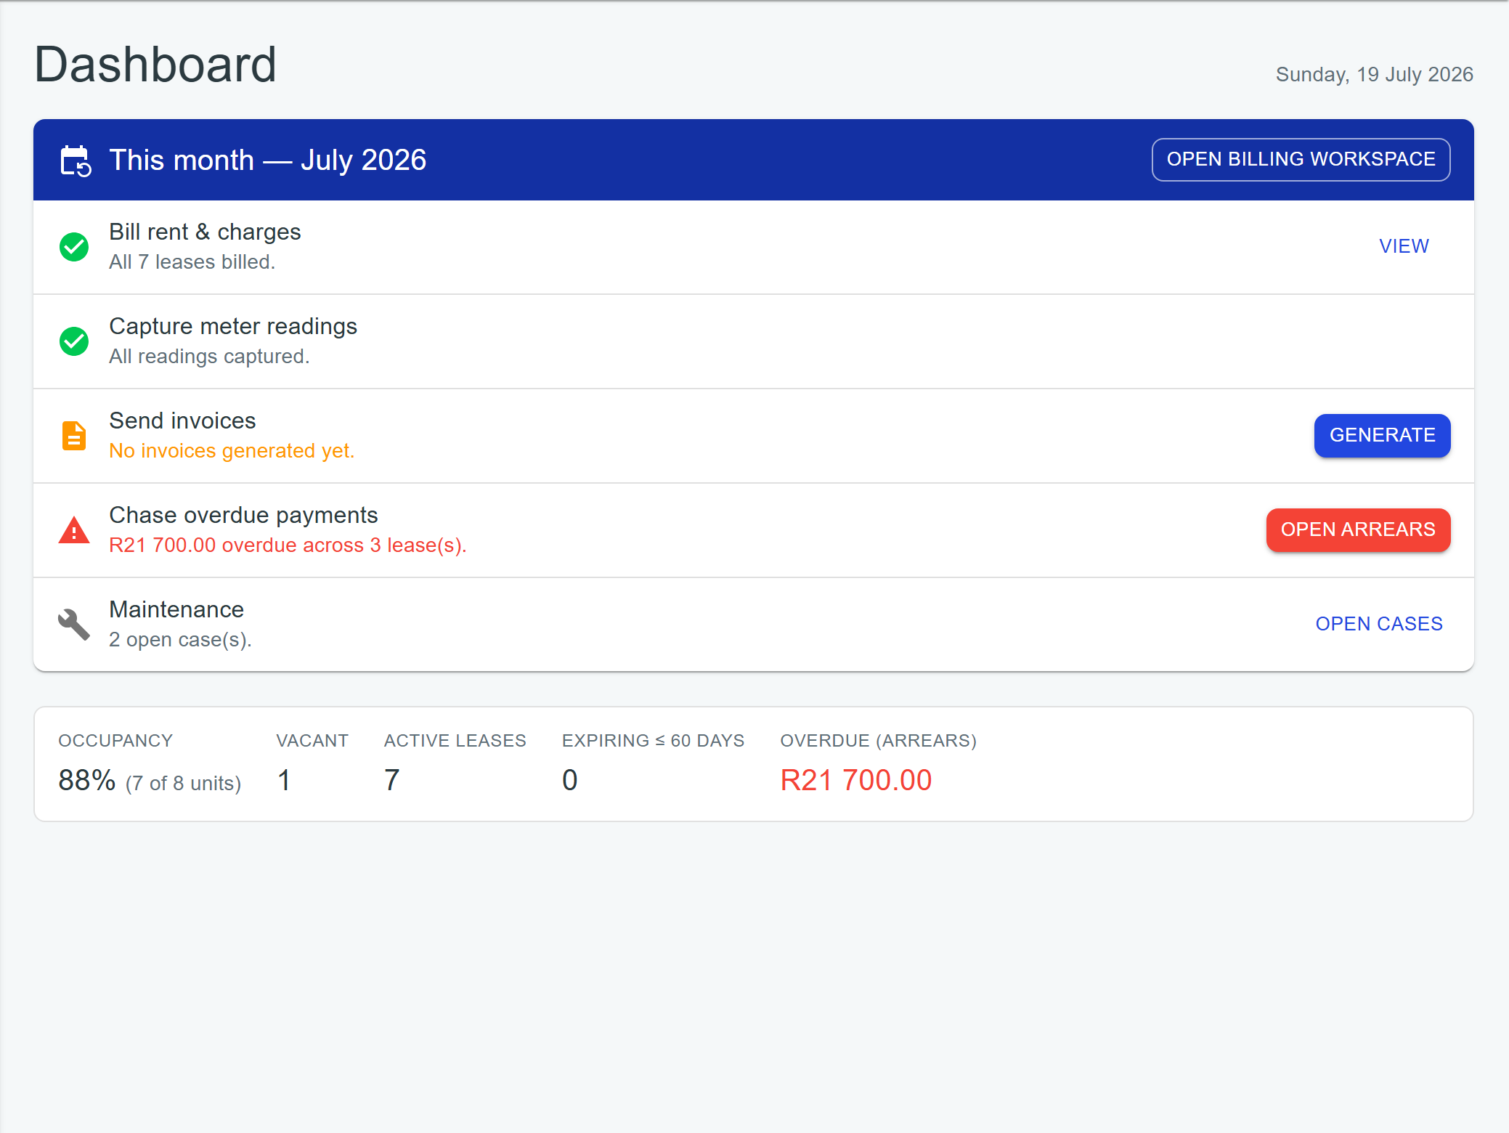Click 'R21 700.00 overdue across 3 lease(s).'

288,545
